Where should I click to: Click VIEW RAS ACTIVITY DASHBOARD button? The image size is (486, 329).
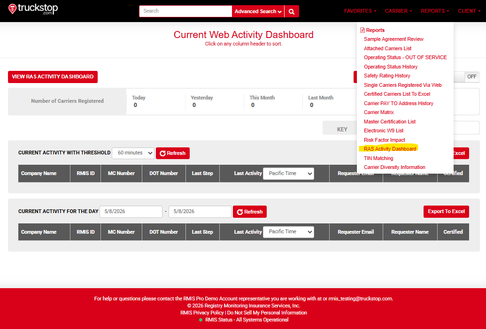53,77
